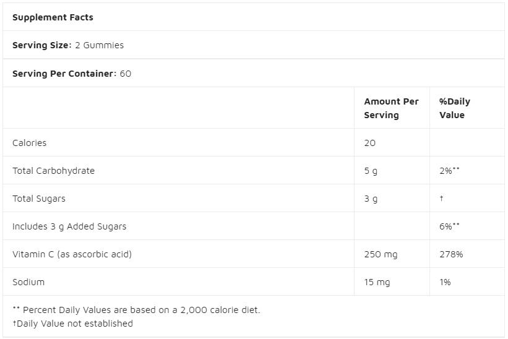The width and height of the screenshot is (508, 339).
Task: Select the Sodium row label
Action: click(28, 282)
